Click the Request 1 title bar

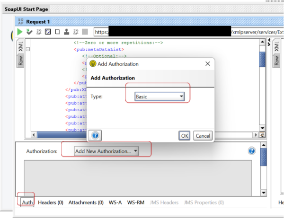150,22
